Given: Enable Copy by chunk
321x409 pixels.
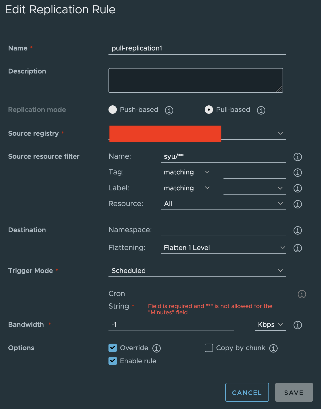Looking at the screenshot, I should [209, 348].
